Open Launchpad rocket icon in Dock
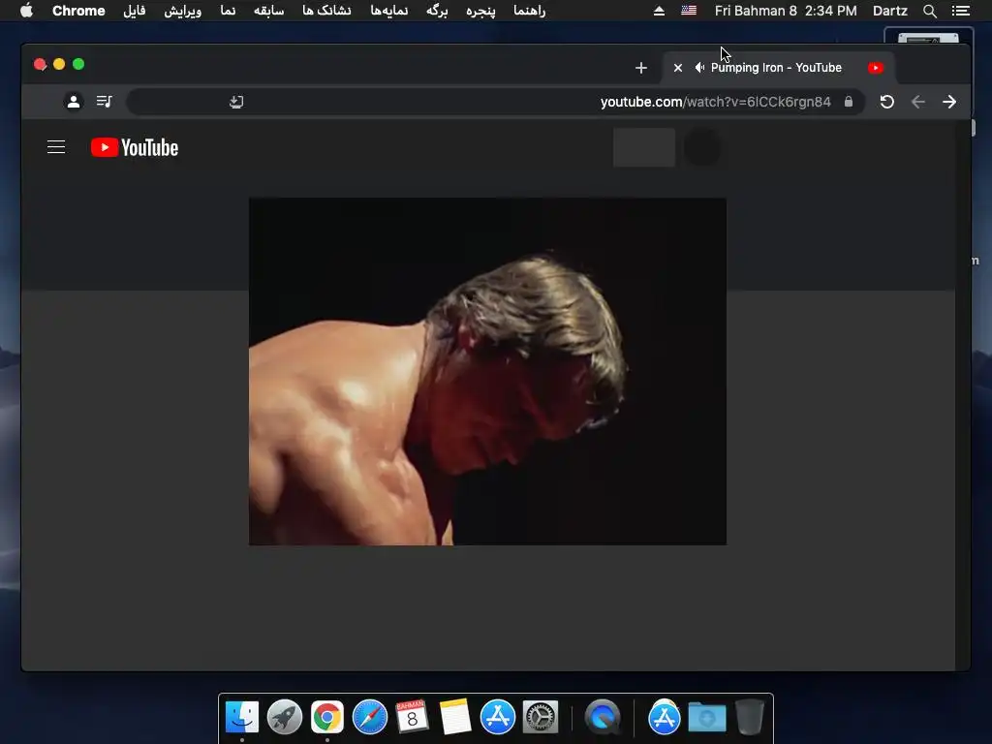The height and width of the screenshot is (744, 992). click(285, 717)
